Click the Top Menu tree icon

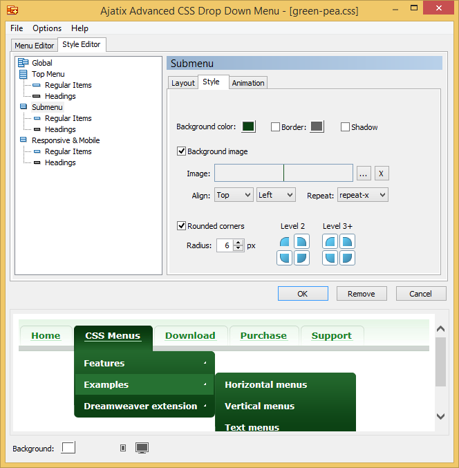coord(23,74)
